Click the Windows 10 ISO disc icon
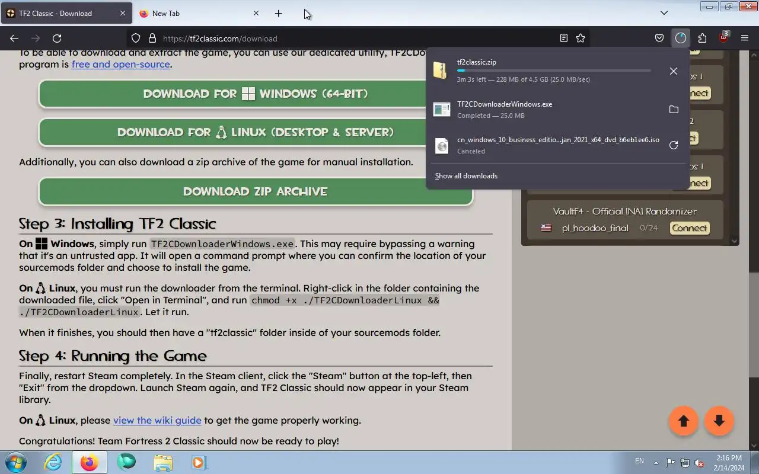This screenshot has width=759, height=474. point(442,146)
